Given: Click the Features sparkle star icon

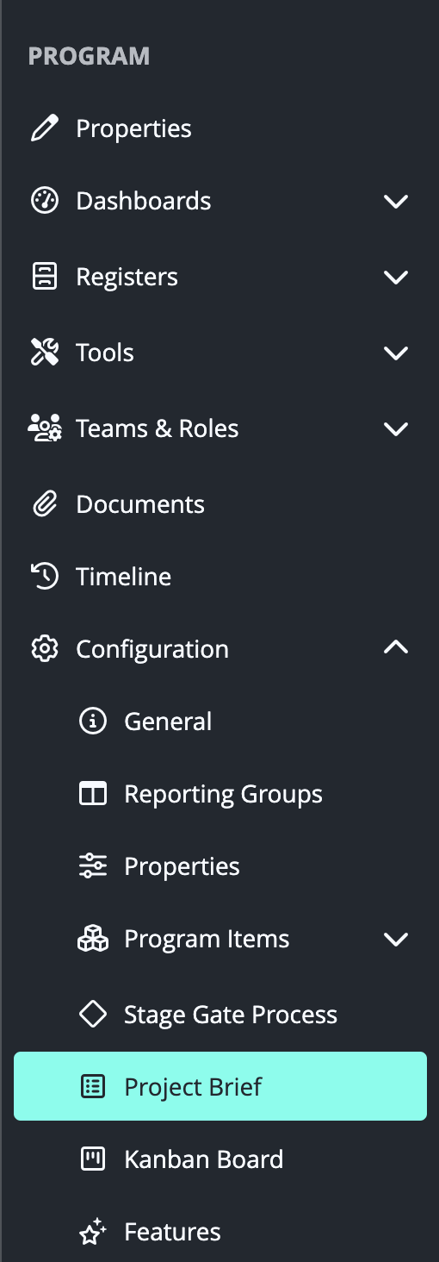Looking at the screenshot, I should [x=92, y=1232].
